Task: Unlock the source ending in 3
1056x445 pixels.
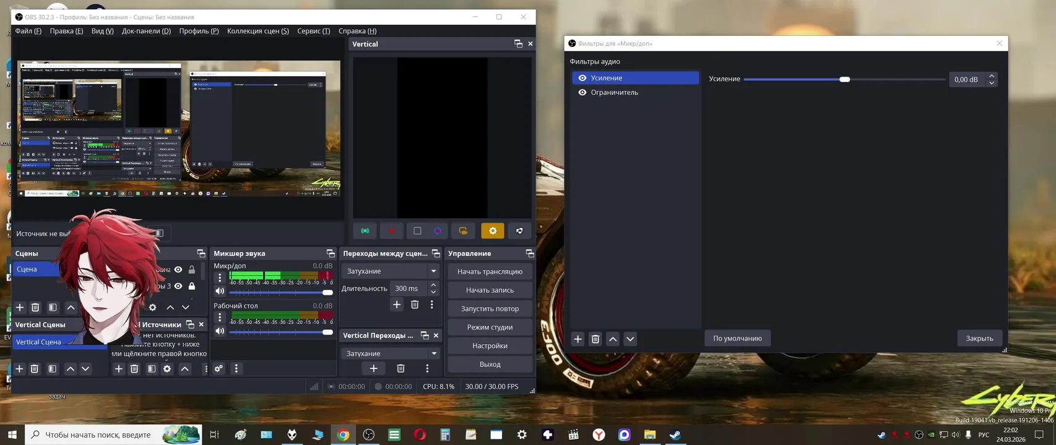Action: point(192,286)
